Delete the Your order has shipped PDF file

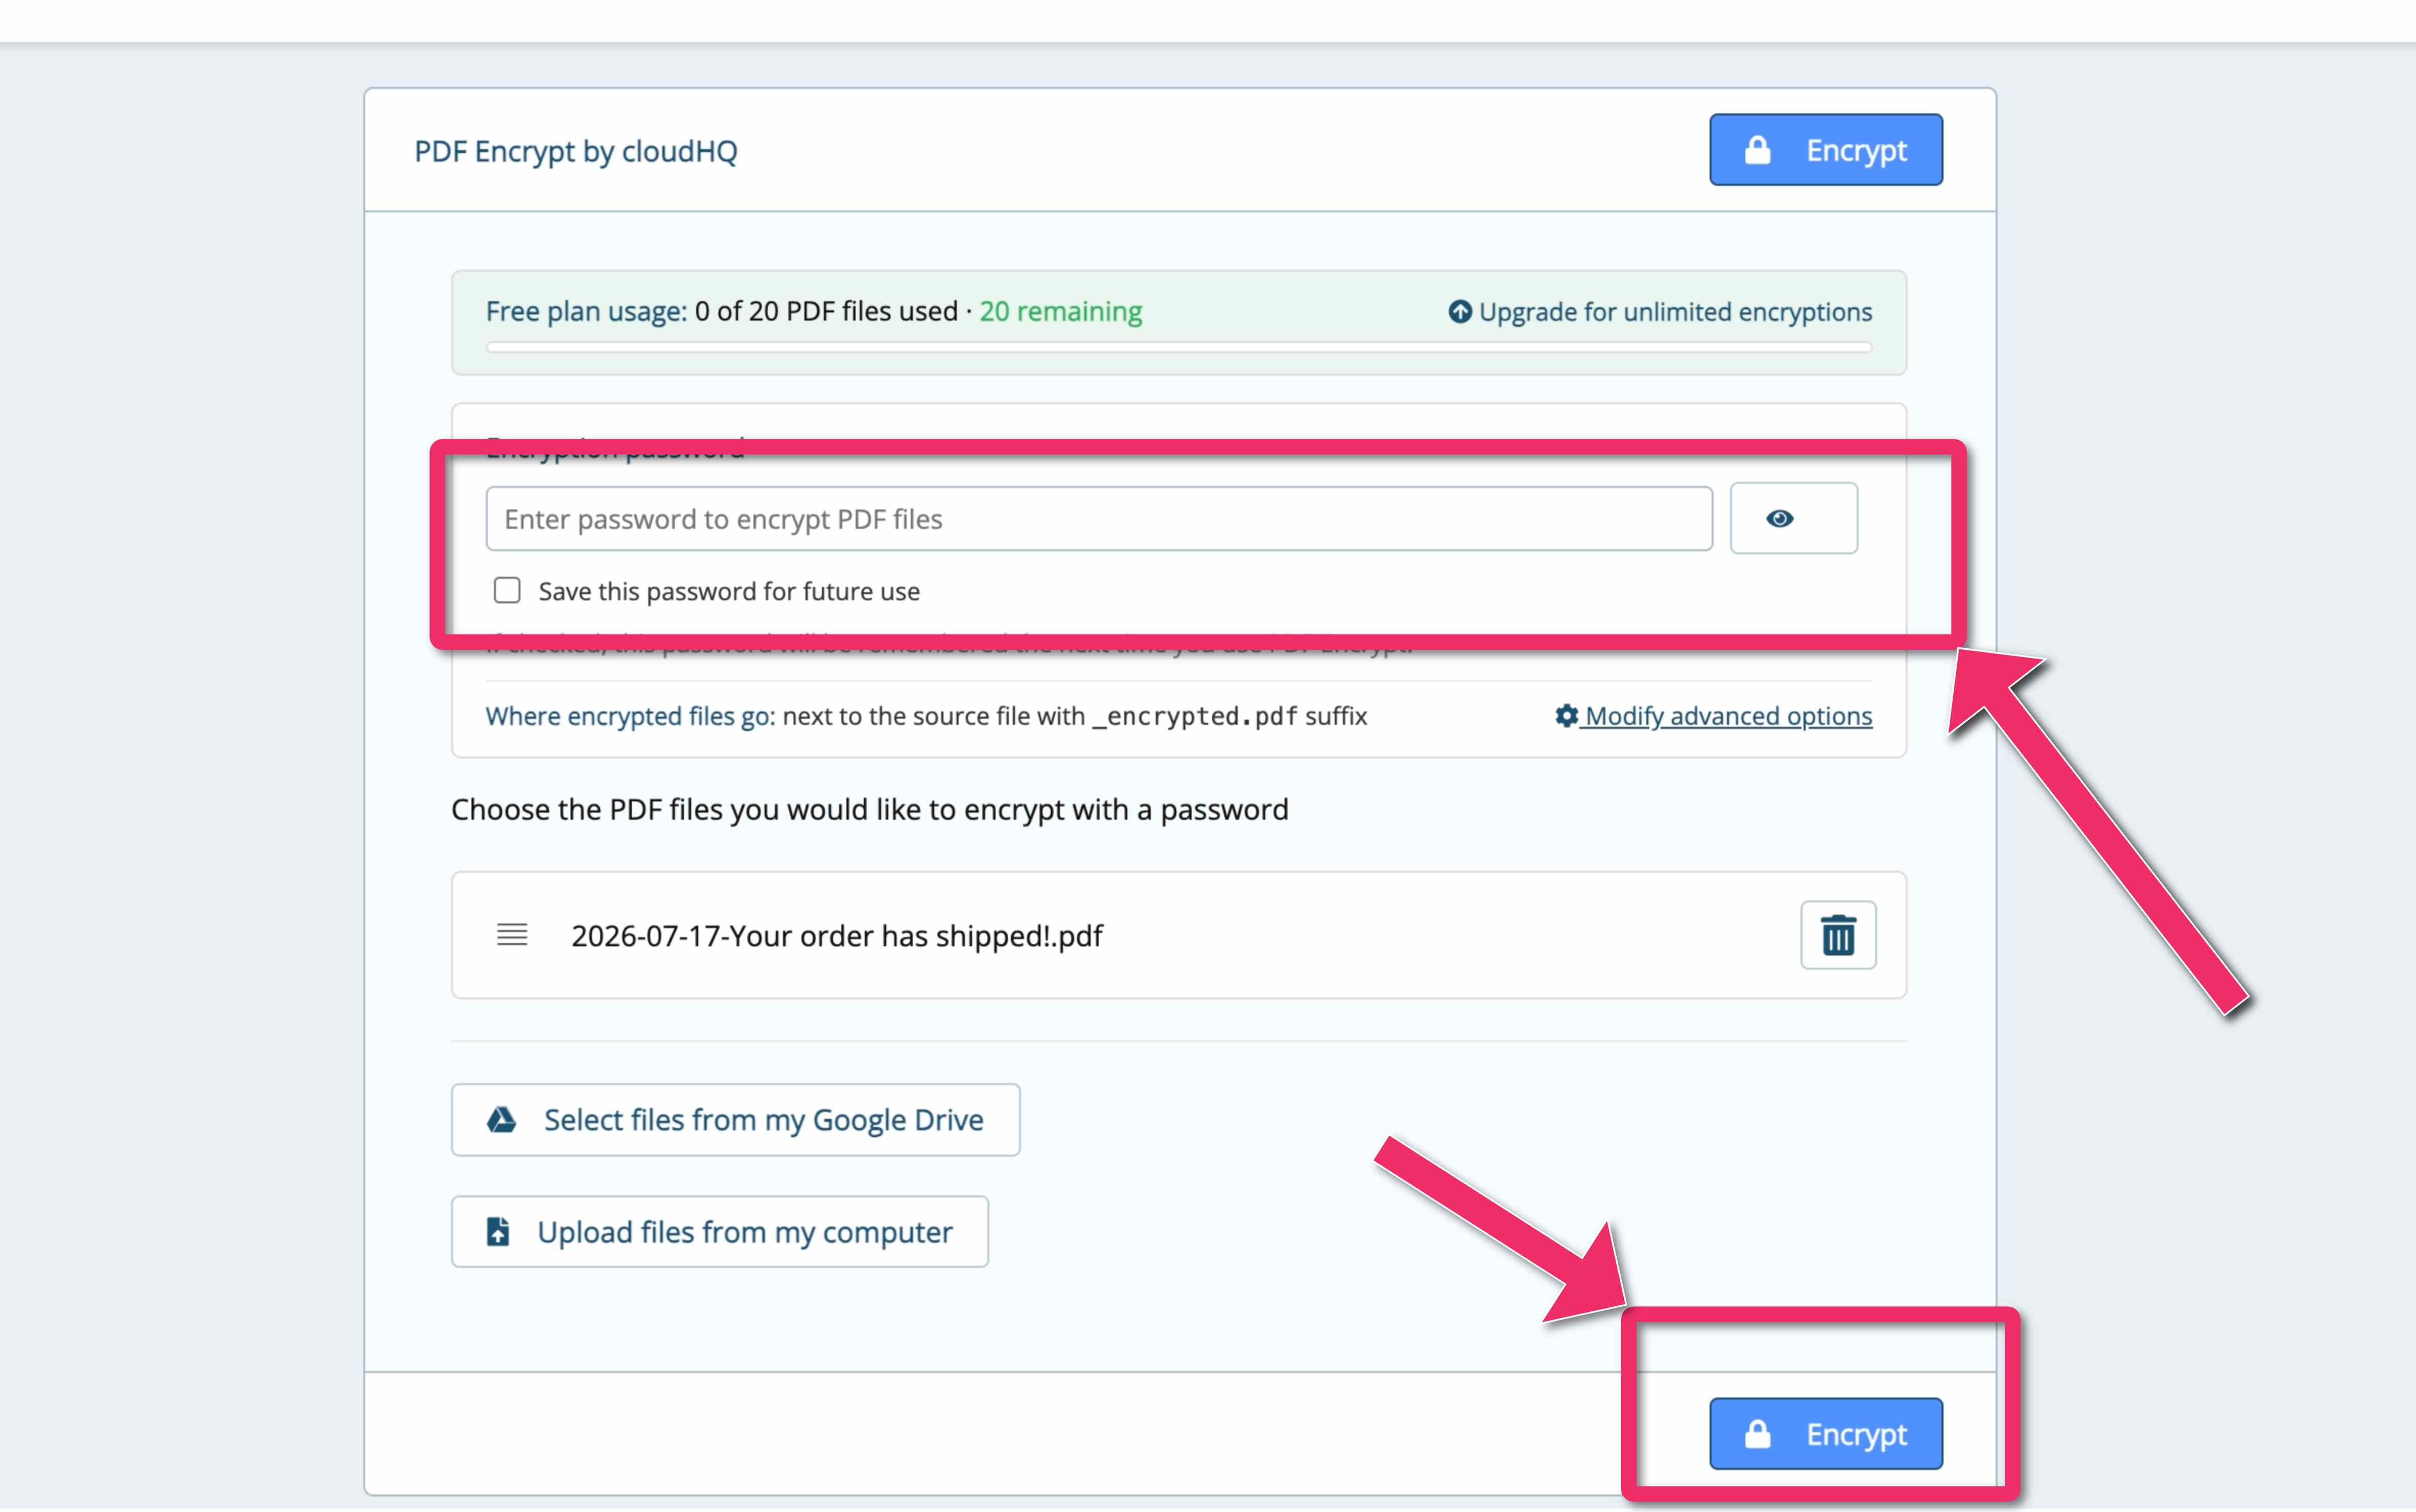[1838, 935]
